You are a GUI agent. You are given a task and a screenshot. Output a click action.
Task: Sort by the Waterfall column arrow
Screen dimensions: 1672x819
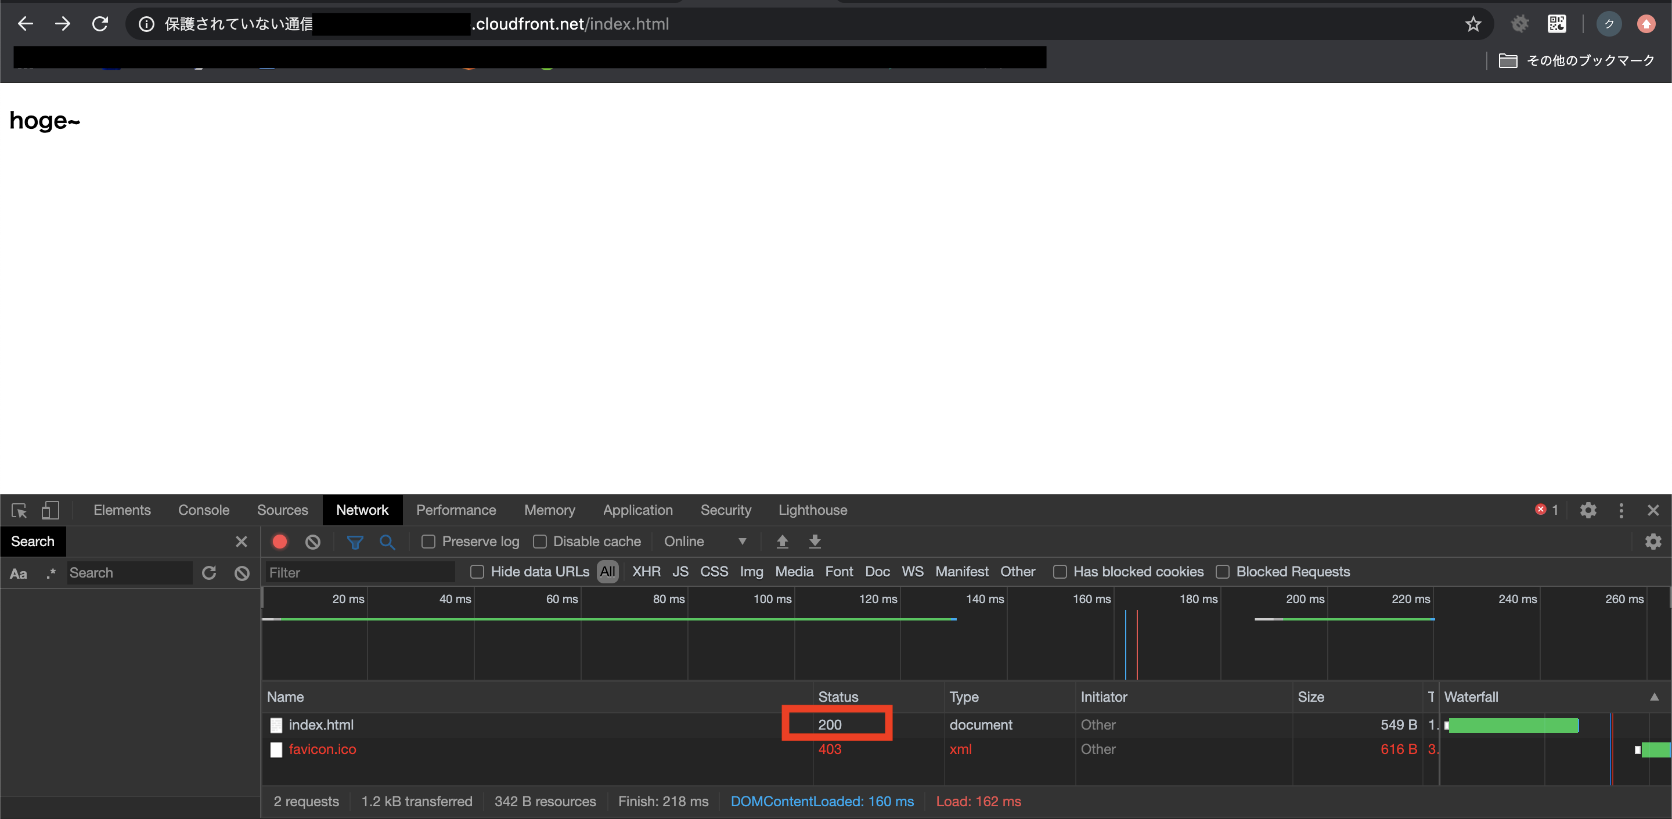click(1654, 697)
